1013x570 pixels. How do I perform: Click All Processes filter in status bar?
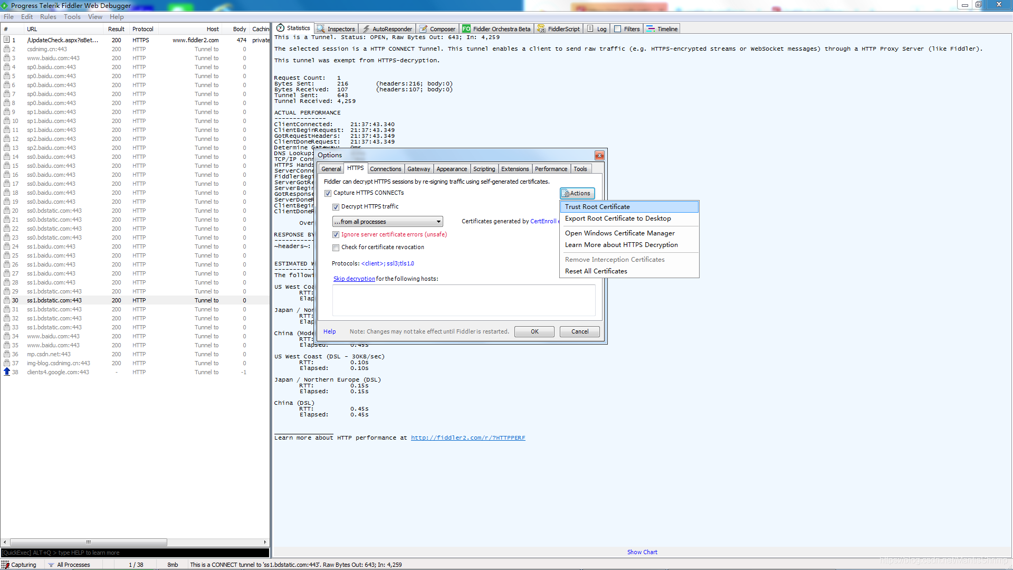(70, 565)
